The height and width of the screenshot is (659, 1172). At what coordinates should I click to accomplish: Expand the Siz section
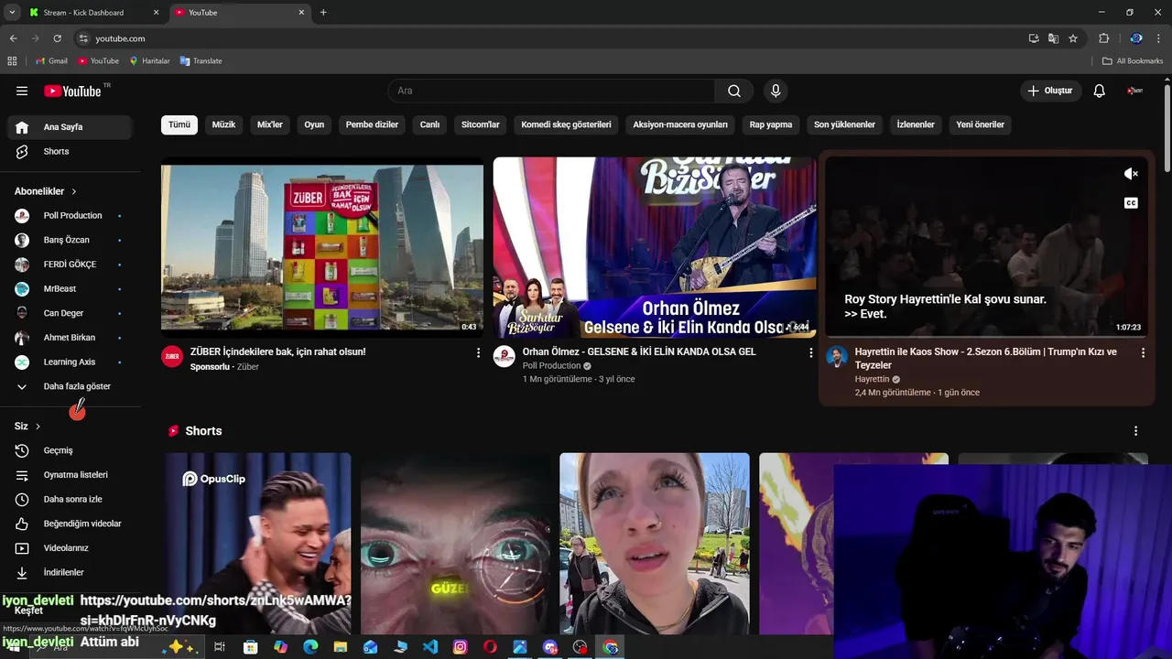click(27, 427)
